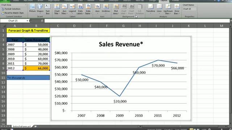This screenshot has width=232, height=130.
Task: Insert a Picture from the ribbon
Action: pyautogui.click(x=32, y=8)
